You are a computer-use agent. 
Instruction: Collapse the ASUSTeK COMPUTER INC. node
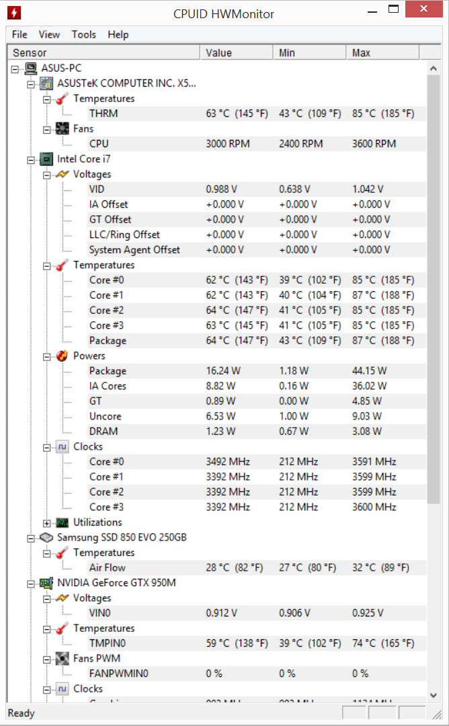coord(31,84)
